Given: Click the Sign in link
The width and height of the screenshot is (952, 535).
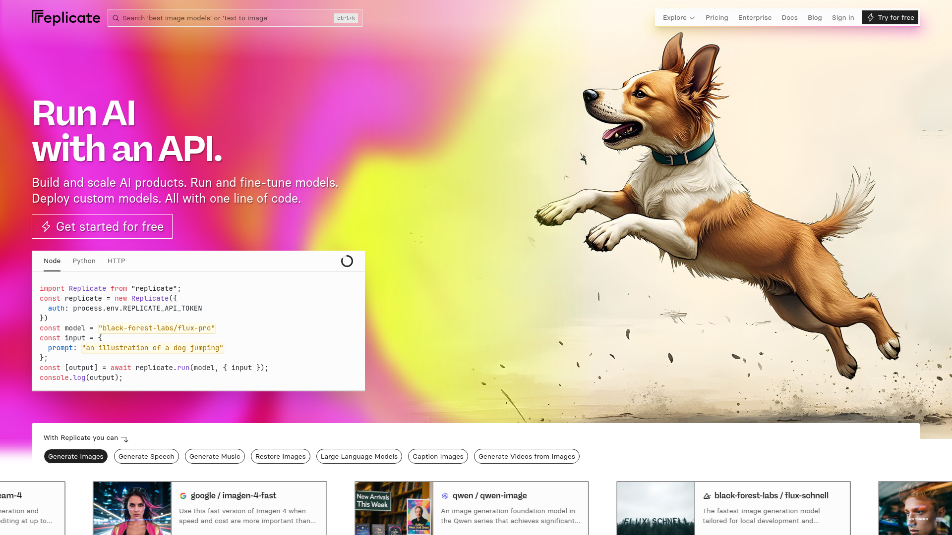Looking at the screenshot, I should click(842, 18).
